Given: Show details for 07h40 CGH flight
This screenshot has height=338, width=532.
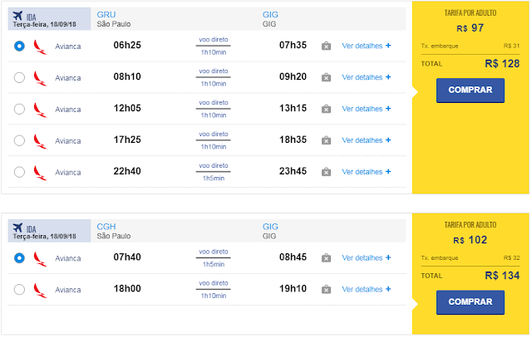Looking at the screenshot, I should tap(366, 258).
